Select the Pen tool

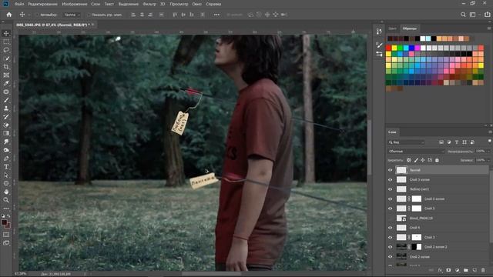click(6, 159)
